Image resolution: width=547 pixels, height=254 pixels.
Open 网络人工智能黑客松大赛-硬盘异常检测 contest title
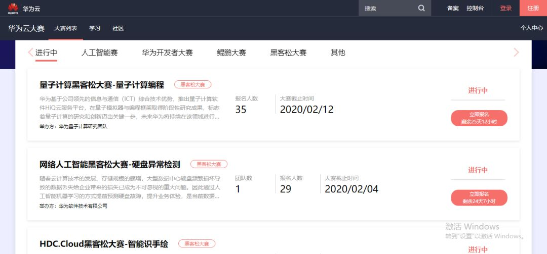[x=110, y=164]
